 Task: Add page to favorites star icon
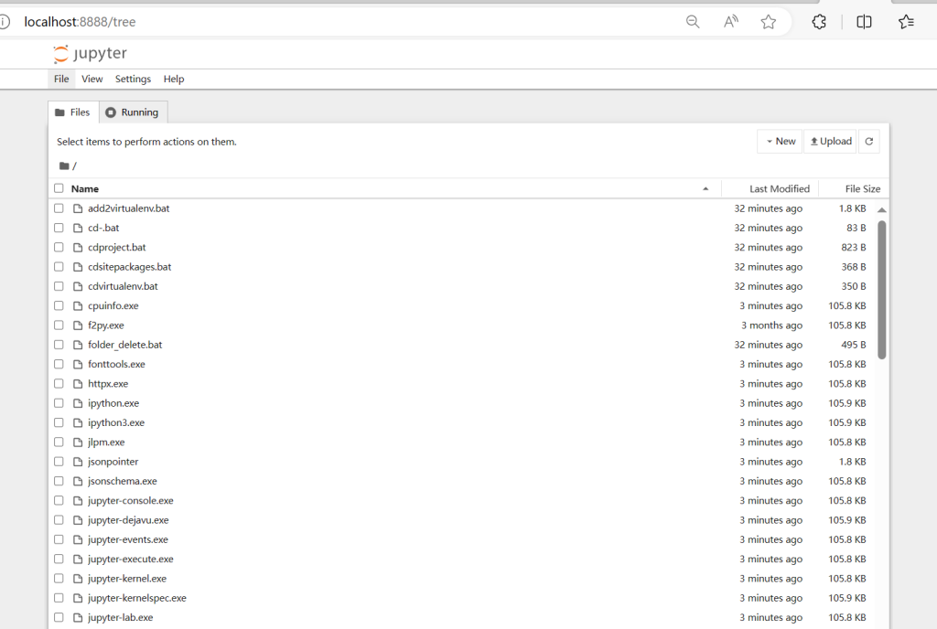pos(769,22)
